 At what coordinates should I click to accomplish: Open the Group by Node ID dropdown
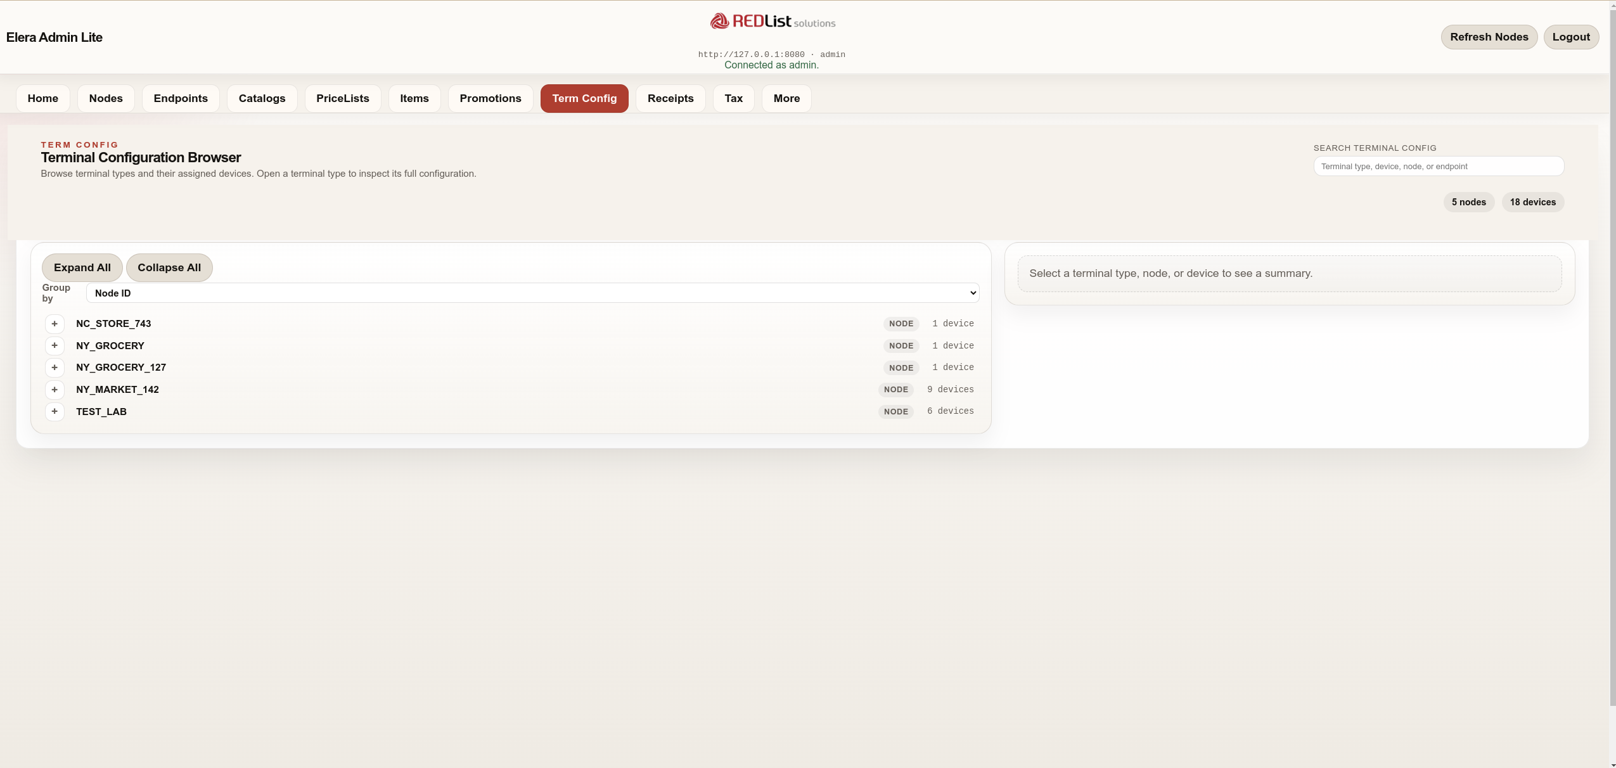(x=532, y=293)
